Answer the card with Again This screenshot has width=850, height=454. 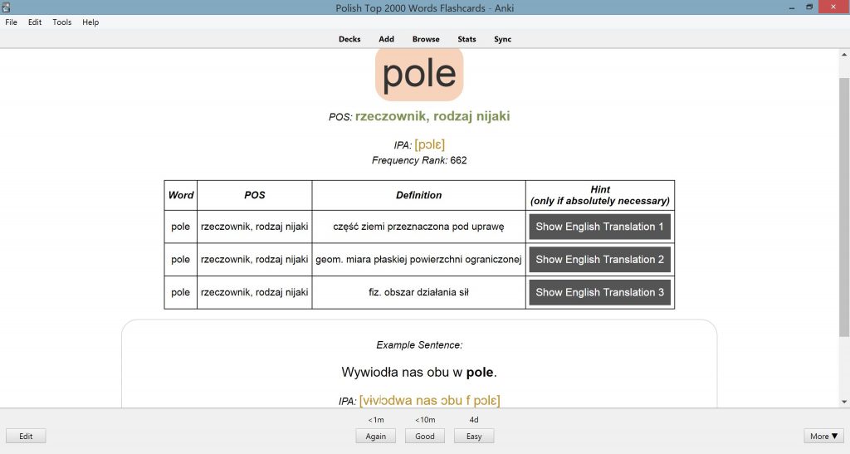coord(376,436)
